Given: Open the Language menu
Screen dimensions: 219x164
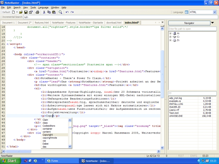Looking at the screenshot, I should (x=43, y=7).
